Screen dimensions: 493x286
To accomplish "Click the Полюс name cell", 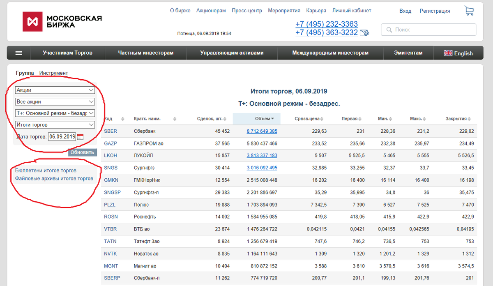I will (141, 205).
